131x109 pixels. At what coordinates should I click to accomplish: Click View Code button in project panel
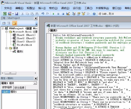tap(4, 23)
